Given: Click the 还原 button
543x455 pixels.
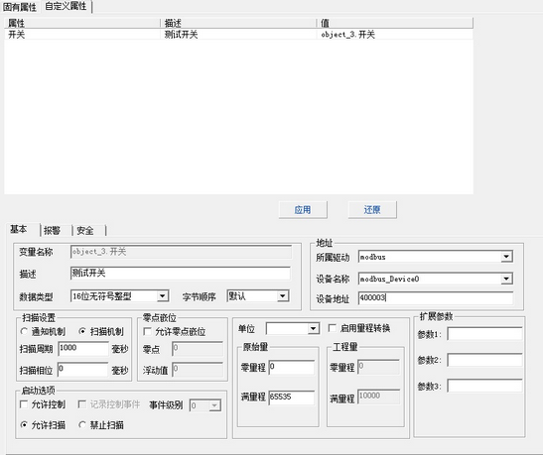Looking at the screenshot, I should (x=372, y=210).
